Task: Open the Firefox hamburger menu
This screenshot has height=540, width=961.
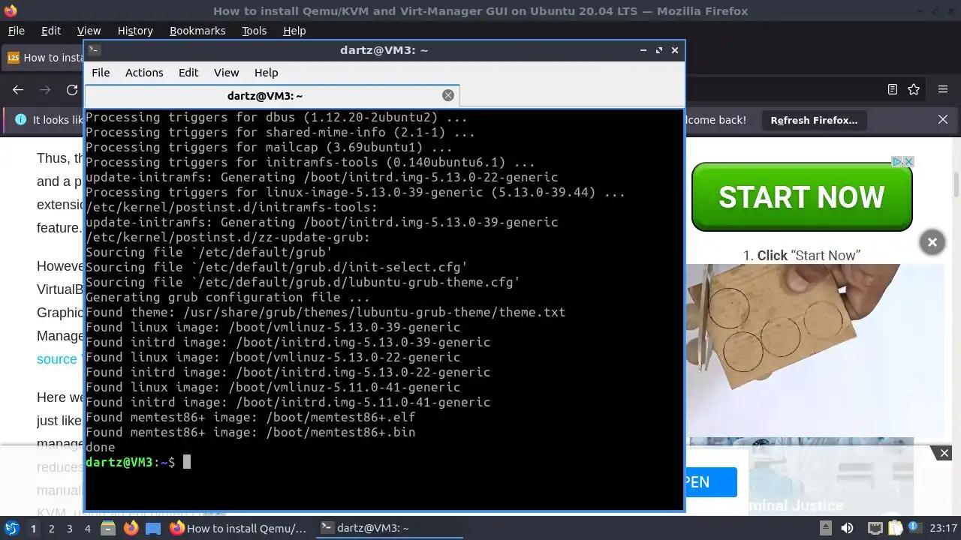Action: pyautogui.click(x=943, y=89)
